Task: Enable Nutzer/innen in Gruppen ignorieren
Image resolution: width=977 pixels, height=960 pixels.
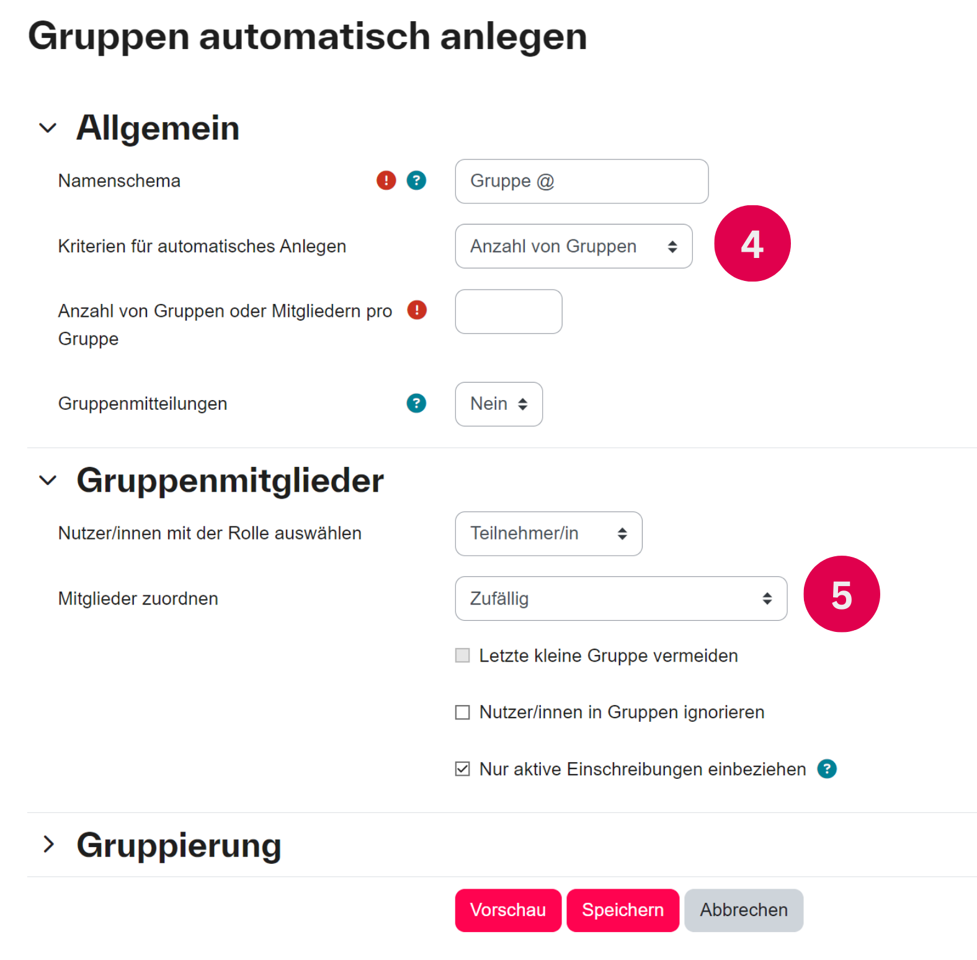Action: [x=462, y=712]
